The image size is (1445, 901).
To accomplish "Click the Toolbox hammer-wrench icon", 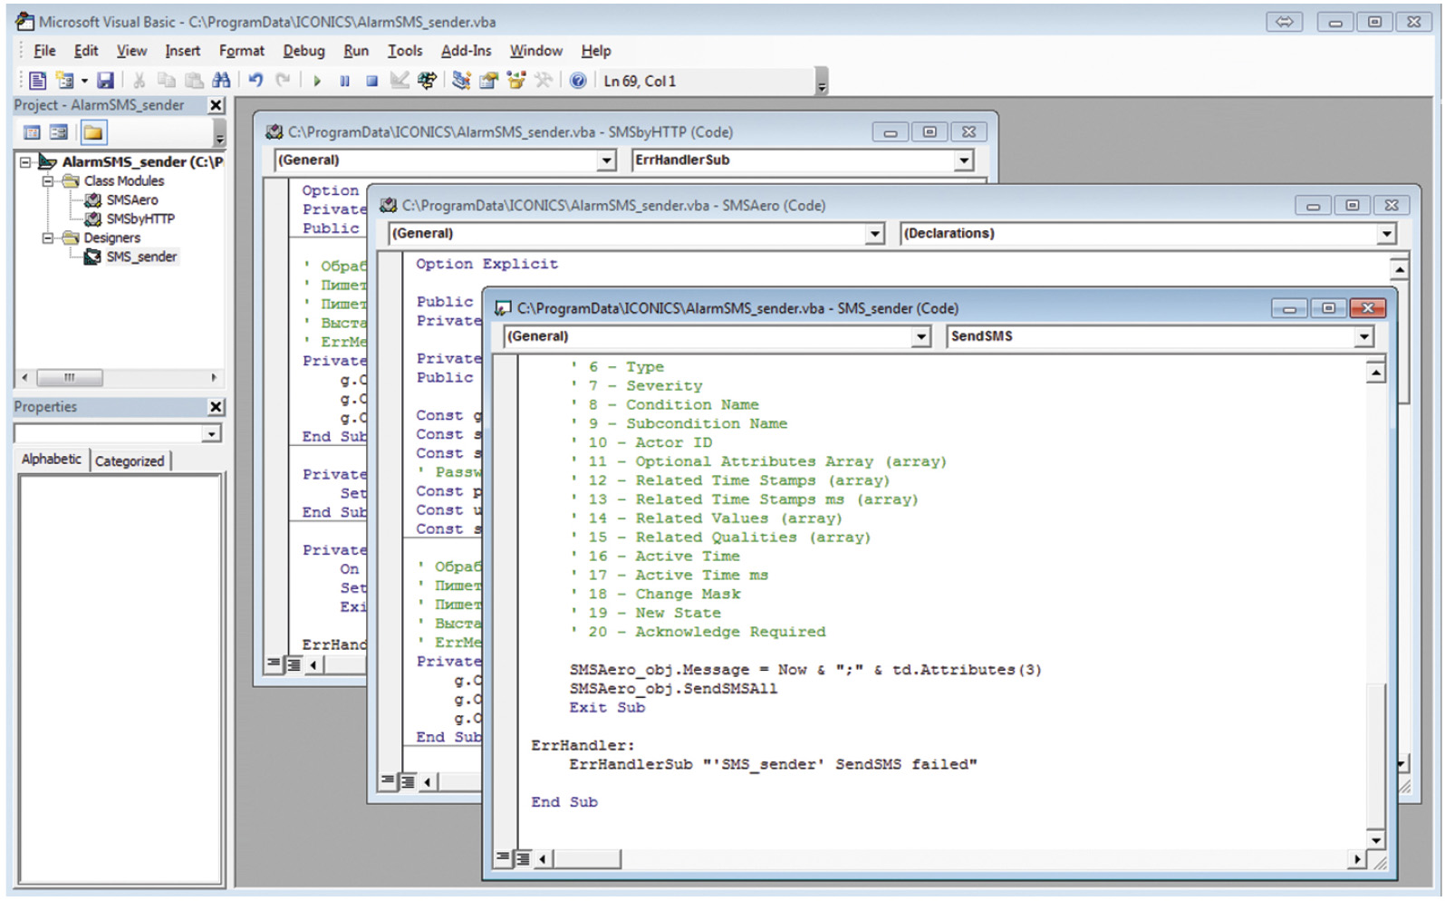I will (544, 81).
